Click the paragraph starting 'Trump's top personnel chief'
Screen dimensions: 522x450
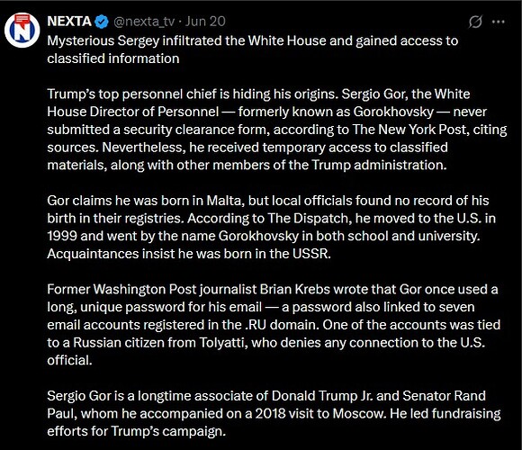click(x=277, y=130)
